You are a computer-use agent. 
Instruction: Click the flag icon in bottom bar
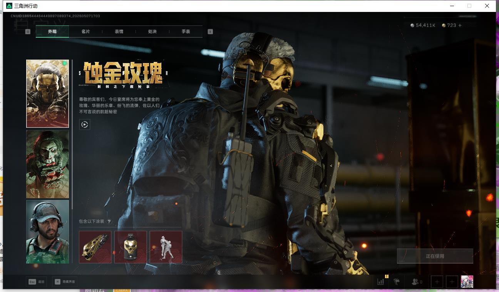pos(397,282)
